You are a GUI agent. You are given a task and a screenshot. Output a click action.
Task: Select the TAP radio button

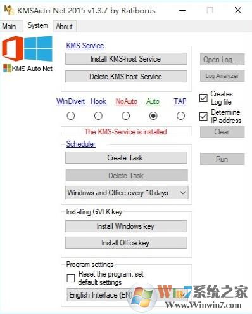pyautogui.click(x=180, y=116)
